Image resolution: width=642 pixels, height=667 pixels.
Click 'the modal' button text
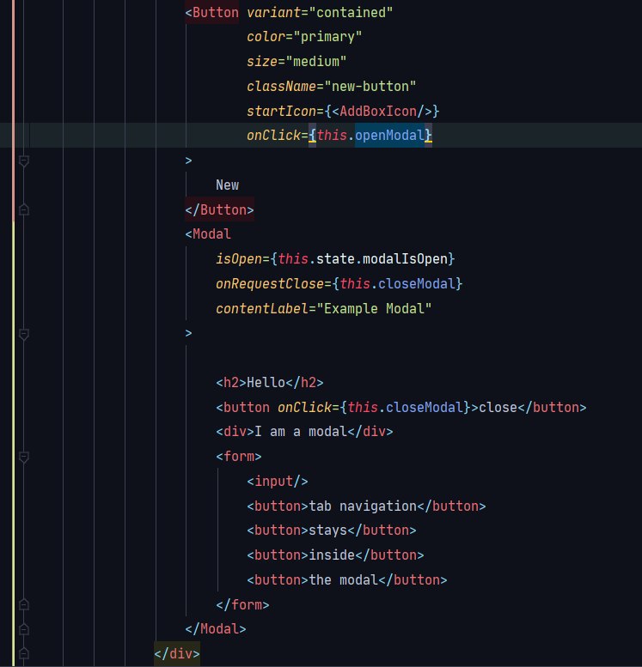(343, 579)
